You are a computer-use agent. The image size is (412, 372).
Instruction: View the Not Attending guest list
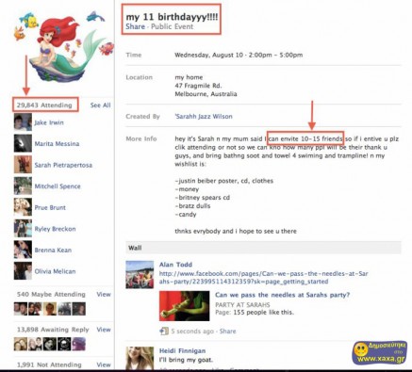point(104,364)
